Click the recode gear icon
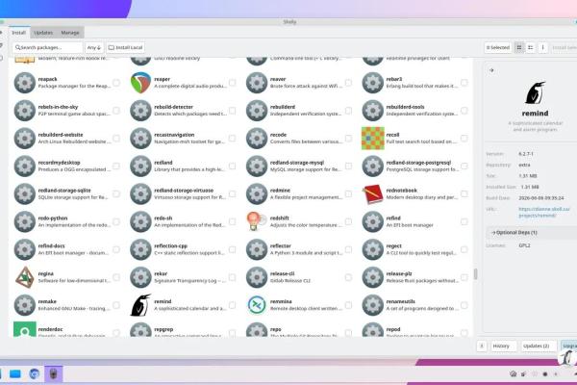577x385 pixels. (257, 139)
